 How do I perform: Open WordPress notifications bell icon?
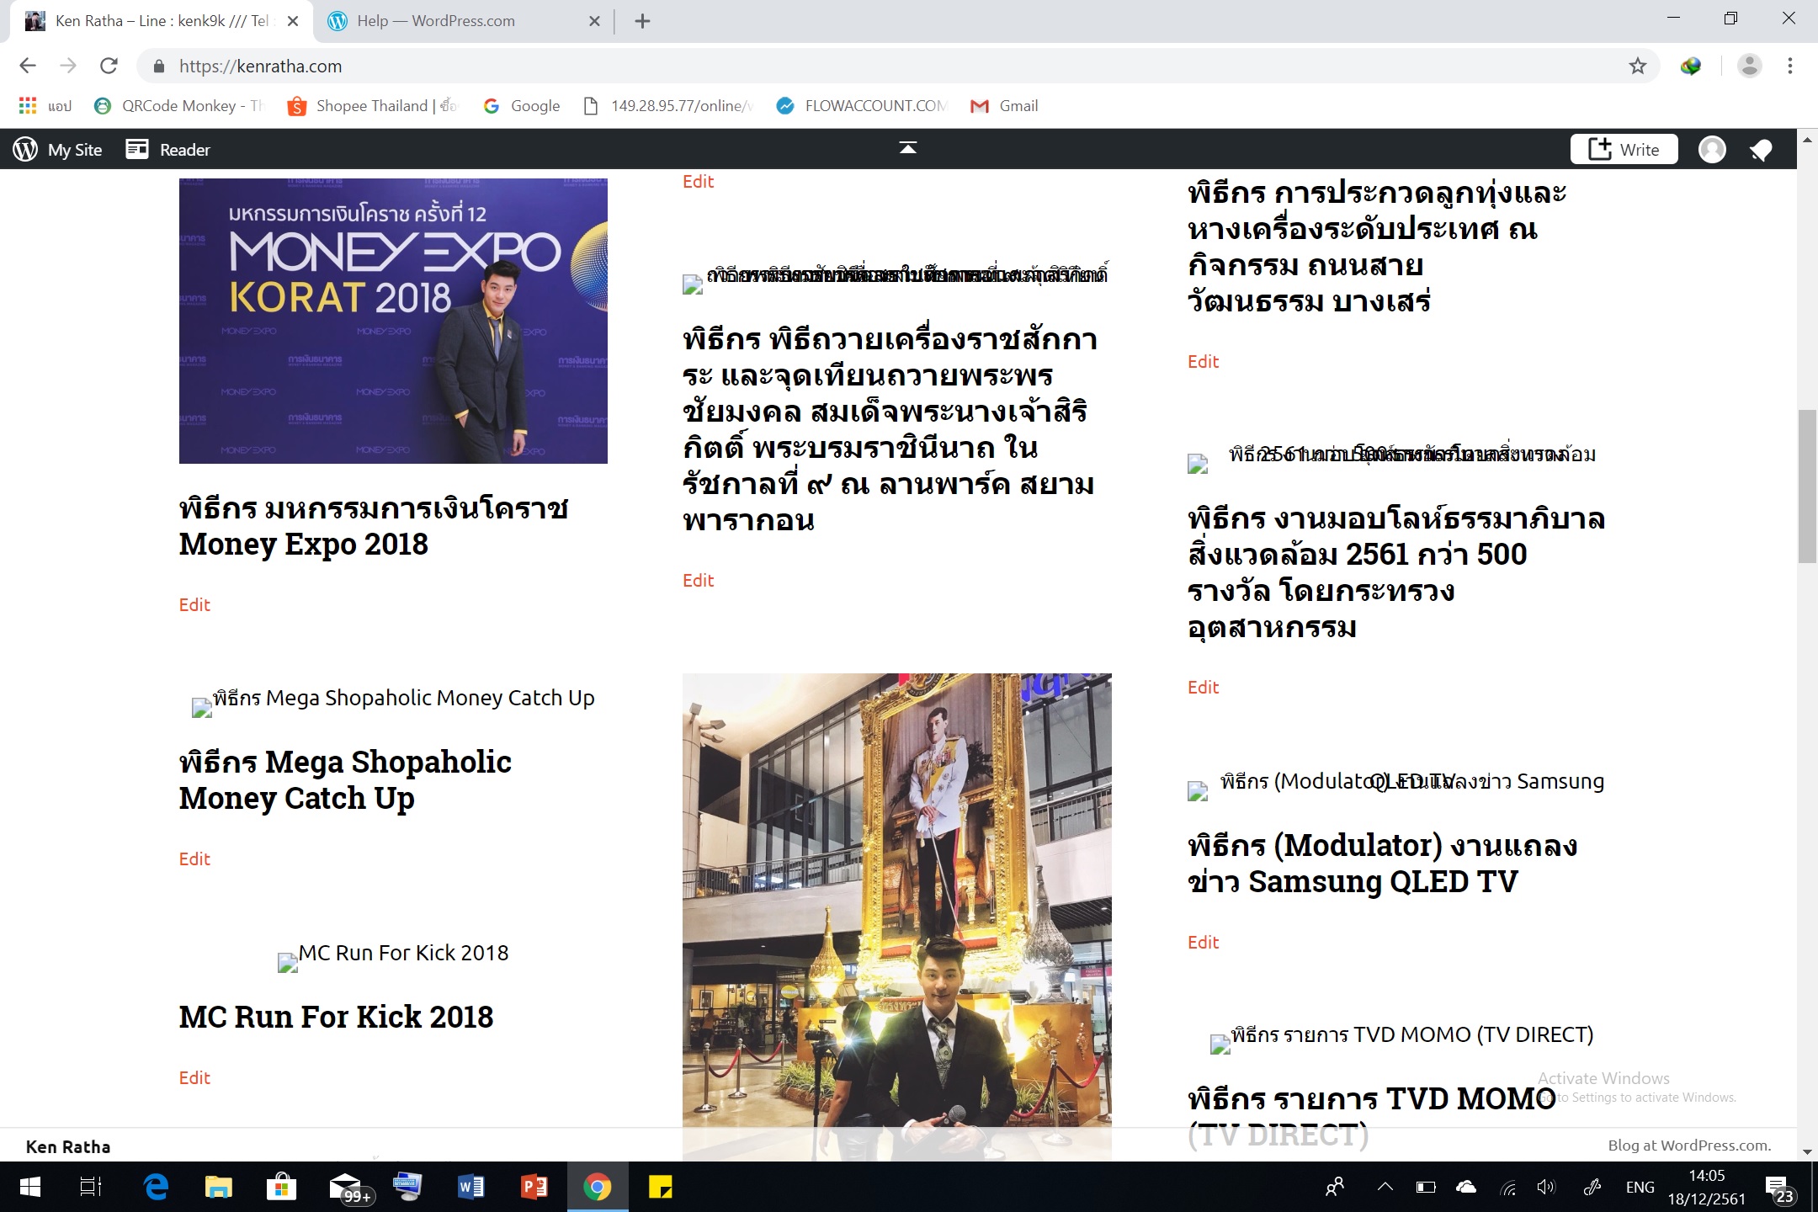point(1761,150)
